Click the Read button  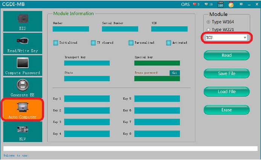pos(227,55)
